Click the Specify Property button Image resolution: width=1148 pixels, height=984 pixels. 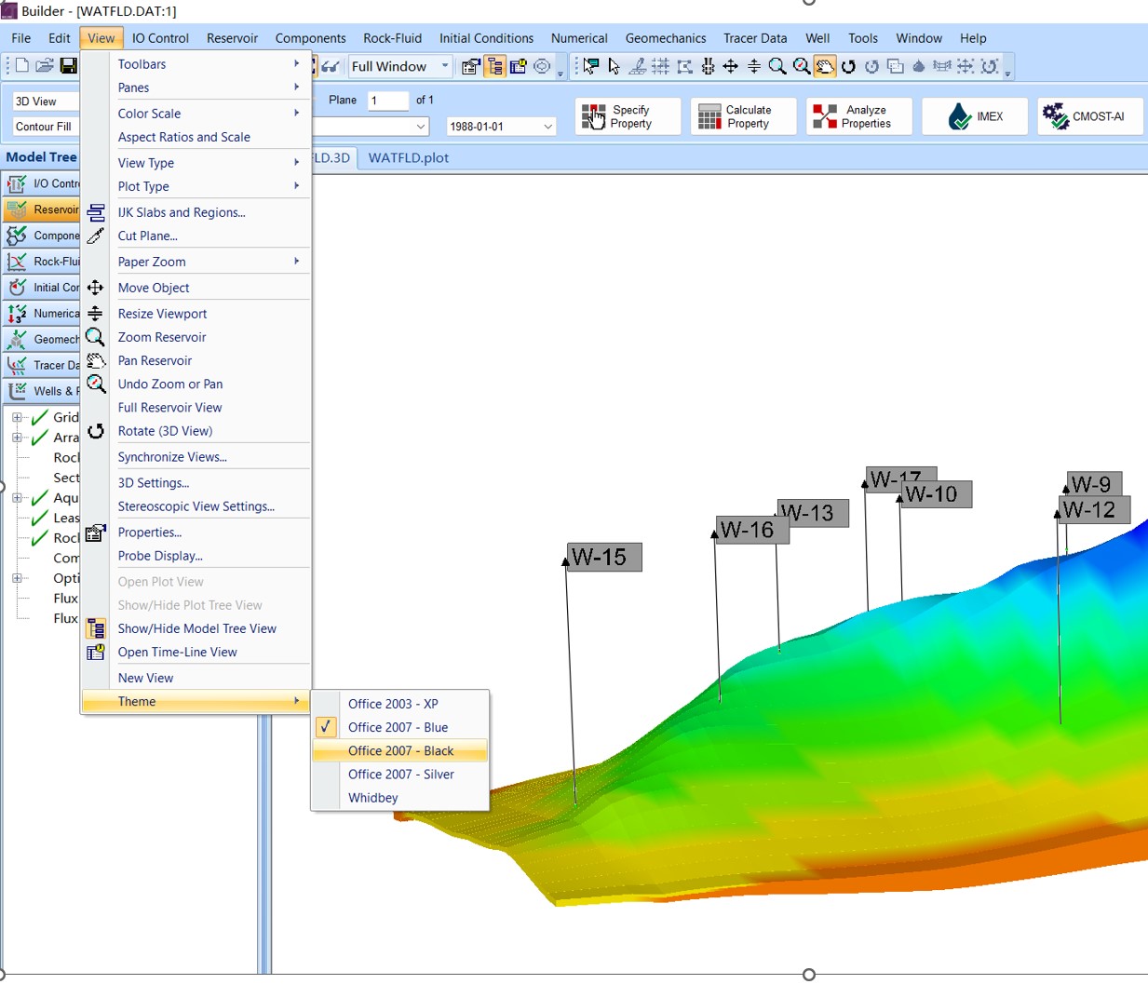pos(628,116)
